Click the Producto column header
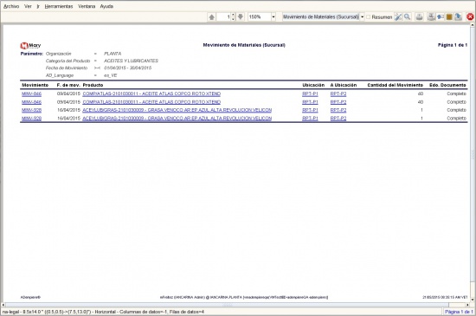This screenshot has height=316, width=476. (93, 85)
